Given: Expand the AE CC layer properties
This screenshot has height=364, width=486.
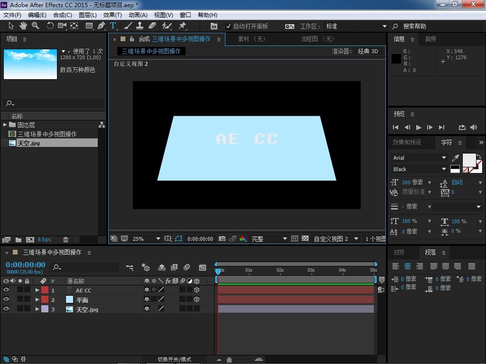Looking at the screenshot, I should pyautogui.click(x=37, y=290).
